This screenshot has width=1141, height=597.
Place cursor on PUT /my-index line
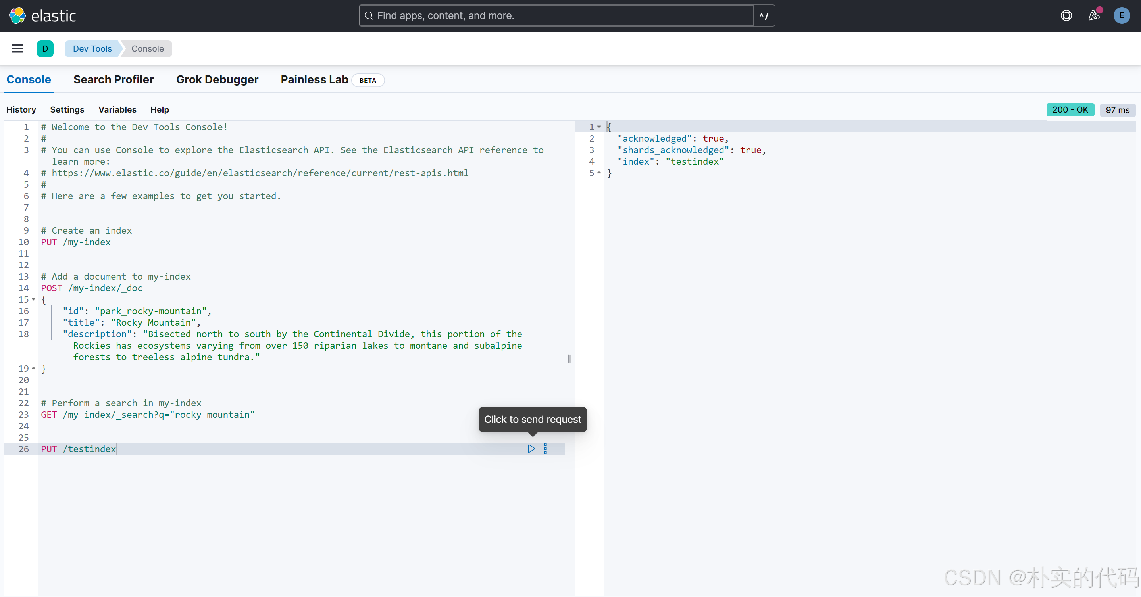(76, 242)
